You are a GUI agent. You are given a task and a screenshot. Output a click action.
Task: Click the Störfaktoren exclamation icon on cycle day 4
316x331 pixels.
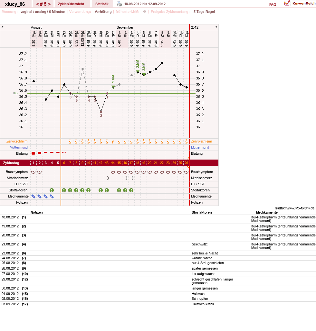52,190
